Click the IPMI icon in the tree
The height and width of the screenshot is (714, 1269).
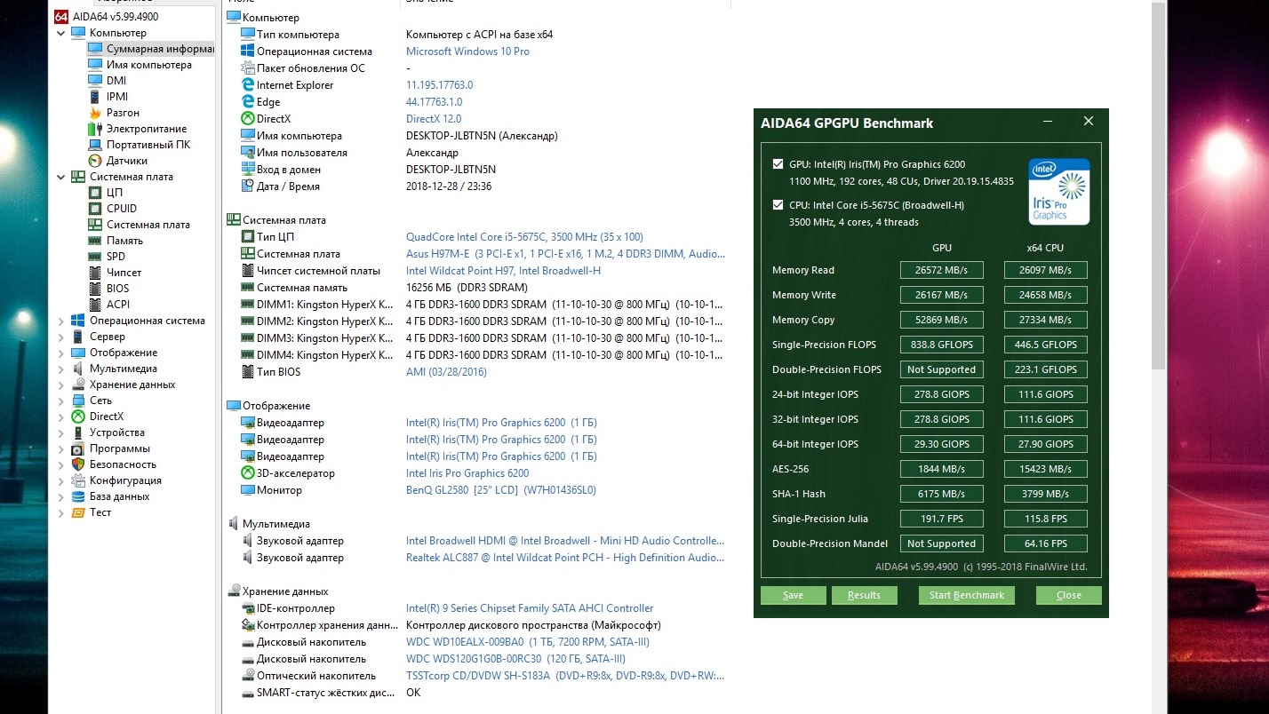pos(94,97)
